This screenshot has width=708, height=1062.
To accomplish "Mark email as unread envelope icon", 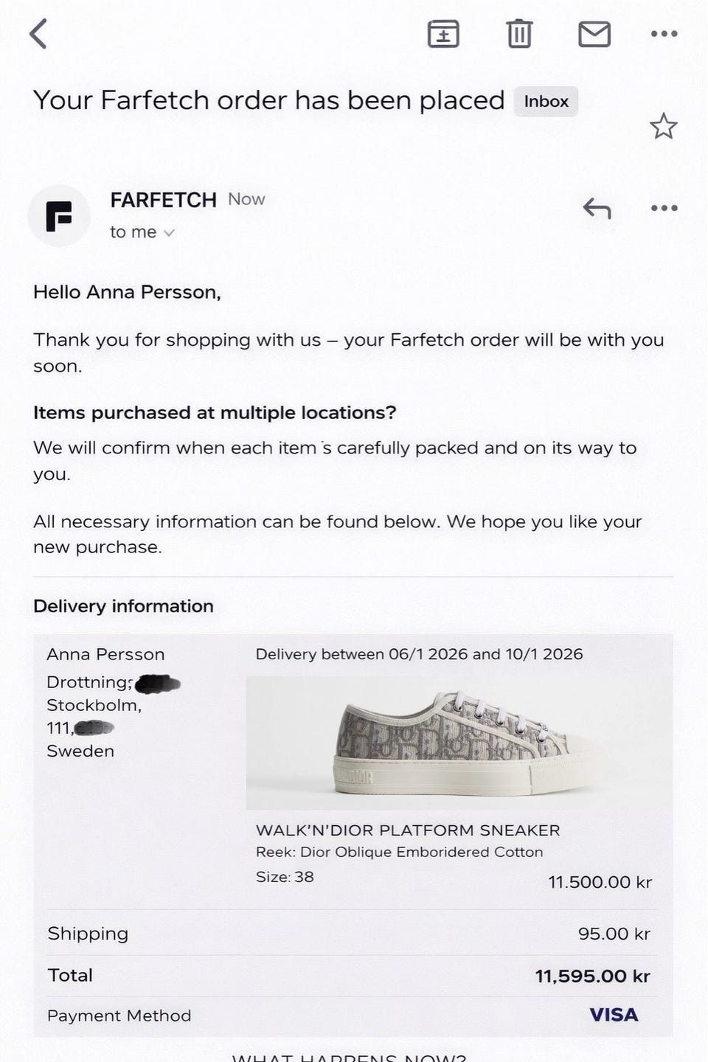I will (x=594, y=34).
